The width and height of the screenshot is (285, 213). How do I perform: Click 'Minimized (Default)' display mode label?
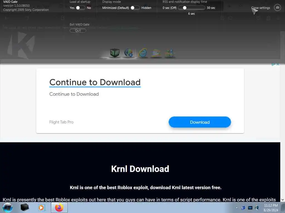[116, 8]
